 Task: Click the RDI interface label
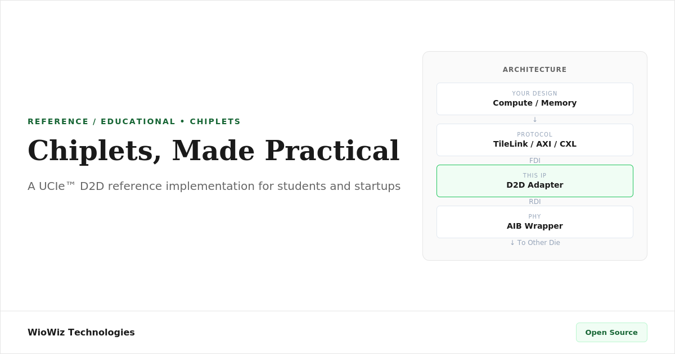point(534,202)
